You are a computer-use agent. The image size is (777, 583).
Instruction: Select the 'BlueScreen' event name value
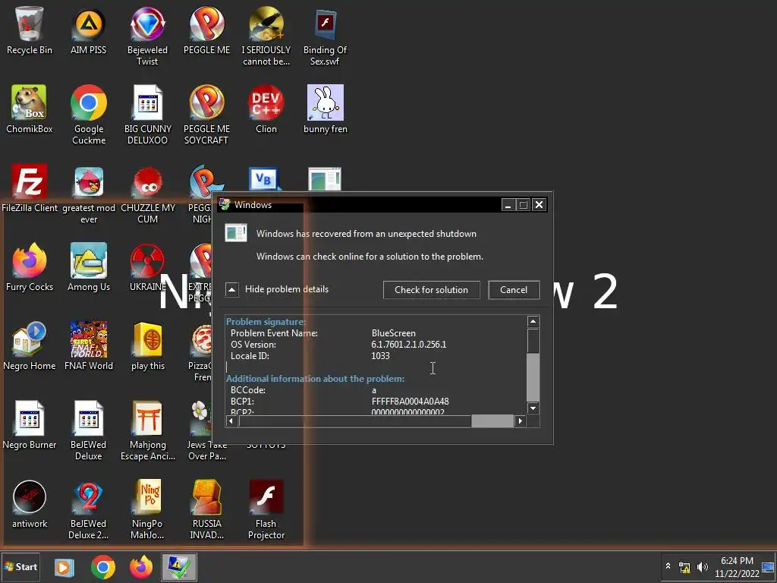394,333
